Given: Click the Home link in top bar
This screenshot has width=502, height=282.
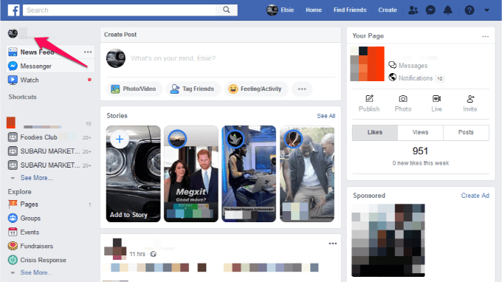Looking at the screenshot, I should click(x=314, y=10).
